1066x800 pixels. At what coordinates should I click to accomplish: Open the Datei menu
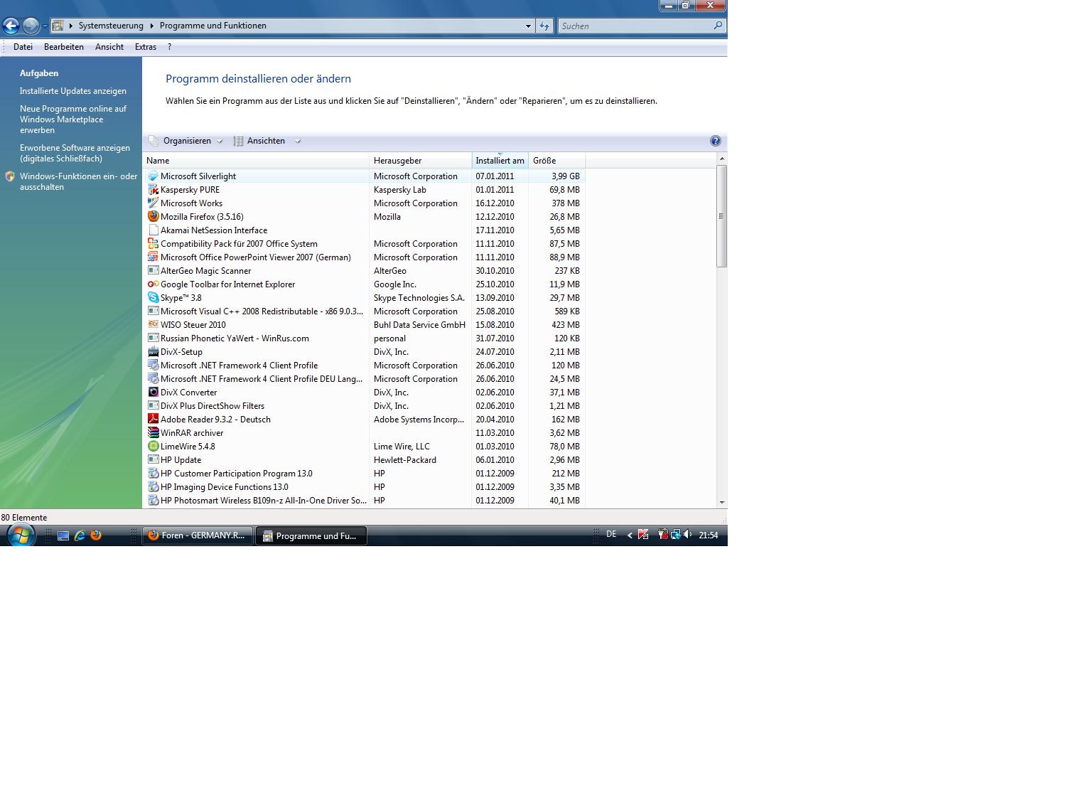coord(23,47)
